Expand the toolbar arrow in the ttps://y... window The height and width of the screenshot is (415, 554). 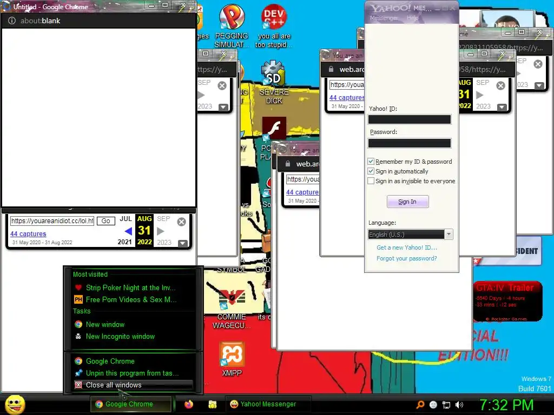[223, 107]
